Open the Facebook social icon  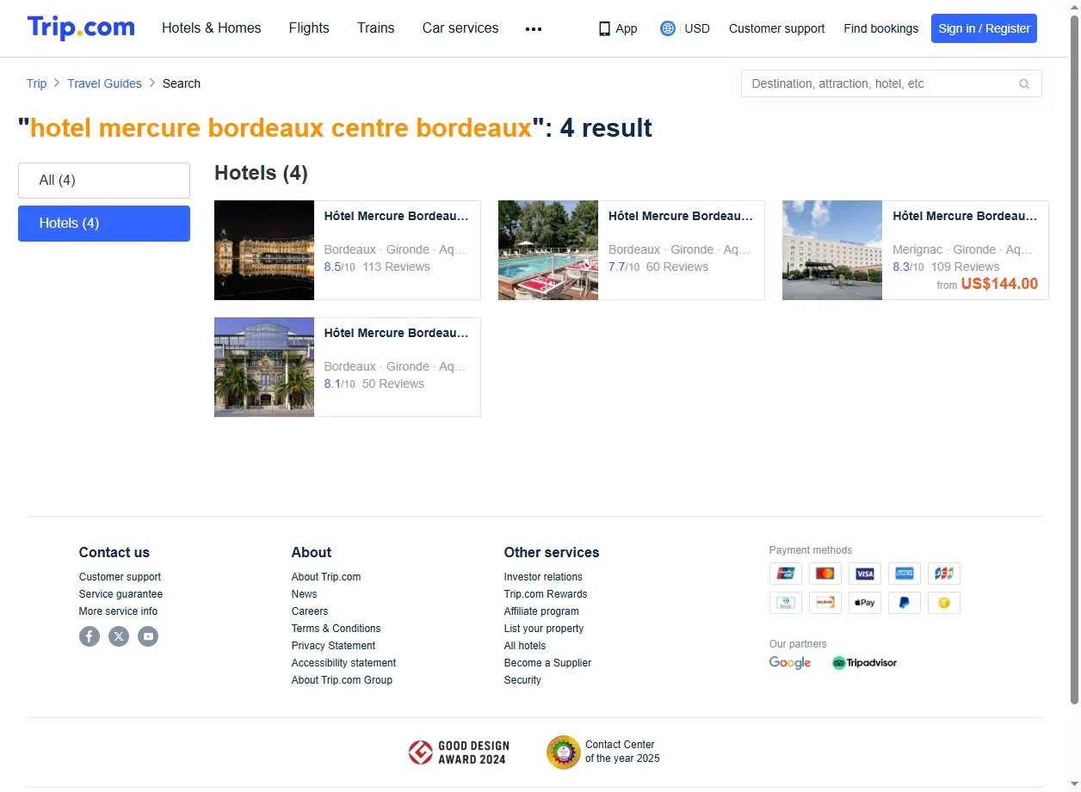pos(90,636)
